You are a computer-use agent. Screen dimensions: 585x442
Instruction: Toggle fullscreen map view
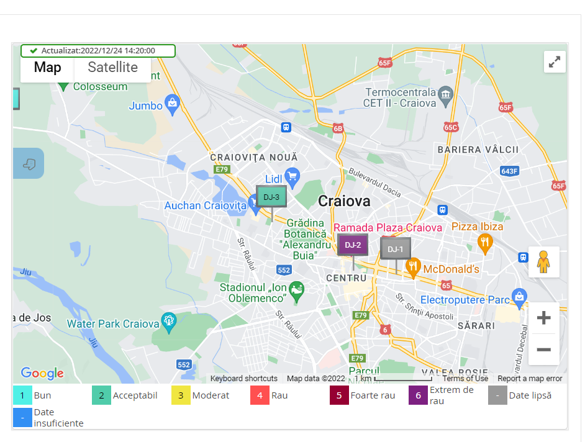click(555, 62)
